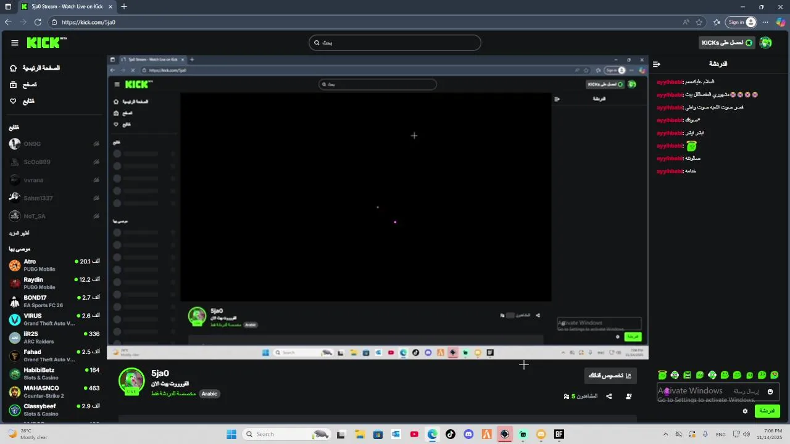Refresh the page with reload icon
This screenshot has height=444, width=790.
(38, 22)
